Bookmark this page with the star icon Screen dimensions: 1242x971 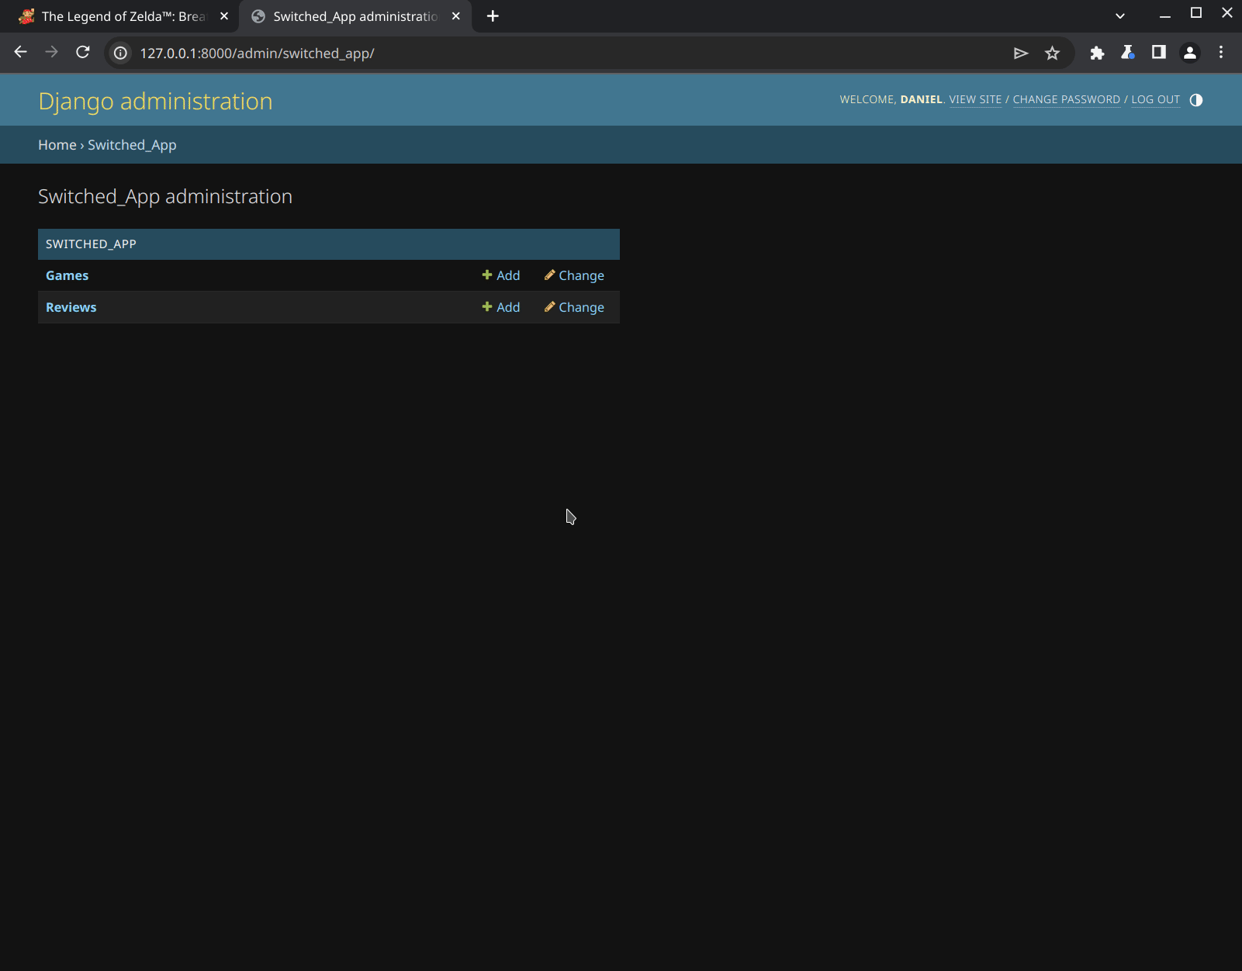(1052, 53)
